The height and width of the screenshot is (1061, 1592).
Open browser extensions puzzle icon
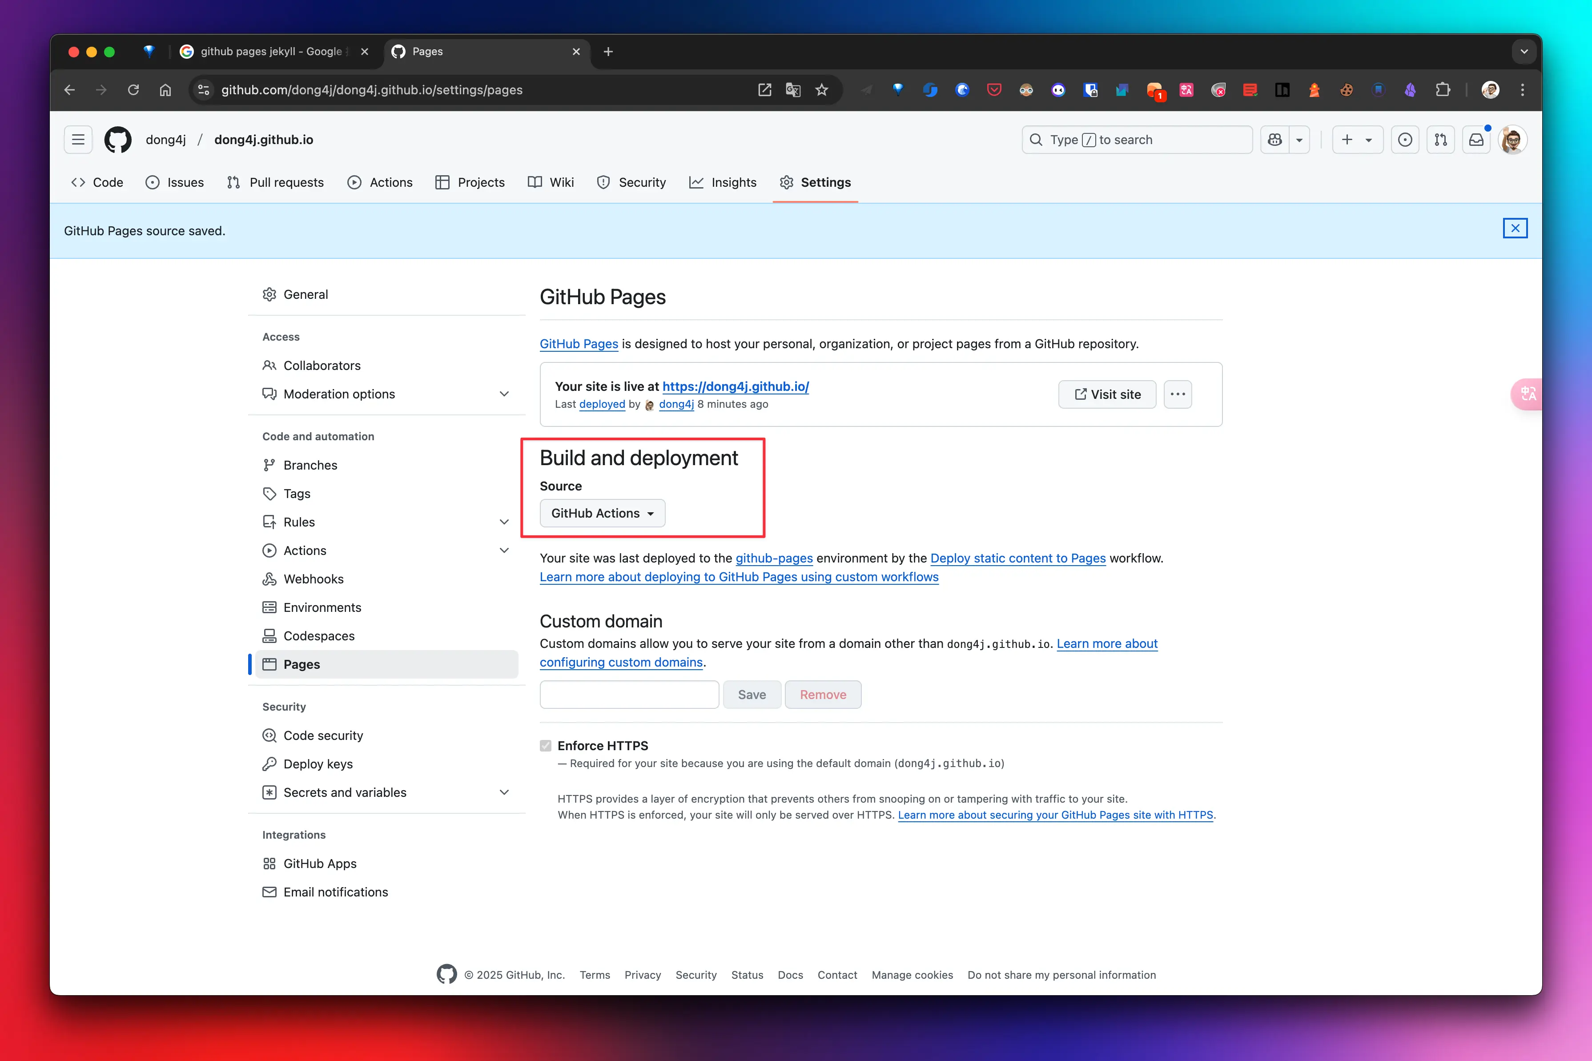tap(1443, 90)
